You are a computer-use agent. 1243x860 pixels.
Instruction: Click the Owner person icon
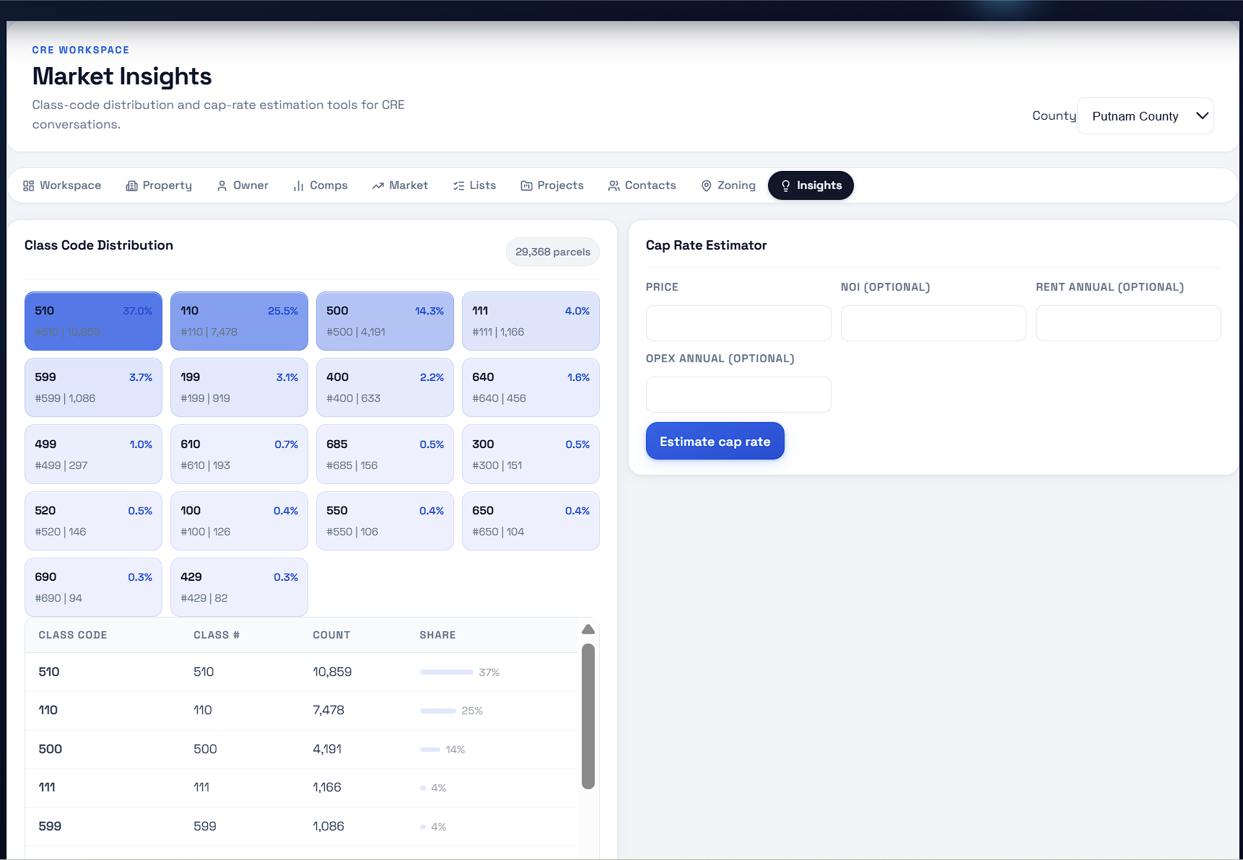point(222,186)
